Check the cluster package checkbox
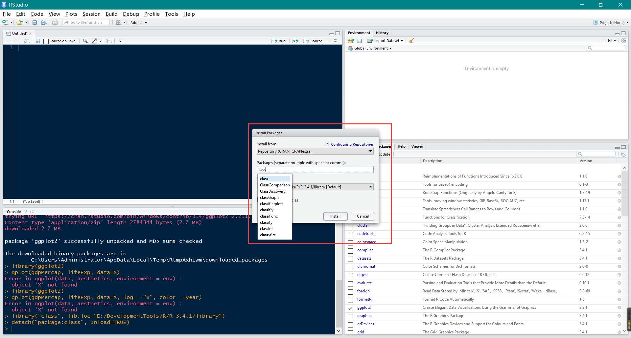Viewport: 631px width, 338px height. 350,226
